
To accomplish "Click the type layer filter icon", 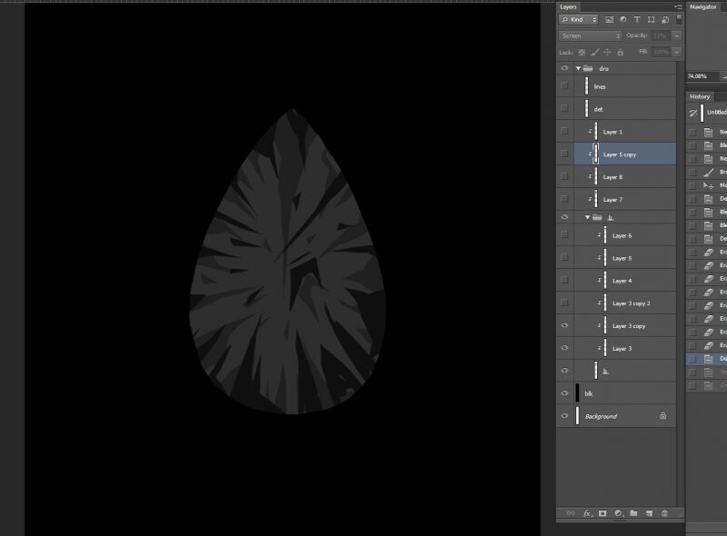I will pyautogui.click(x=635, y=19).
